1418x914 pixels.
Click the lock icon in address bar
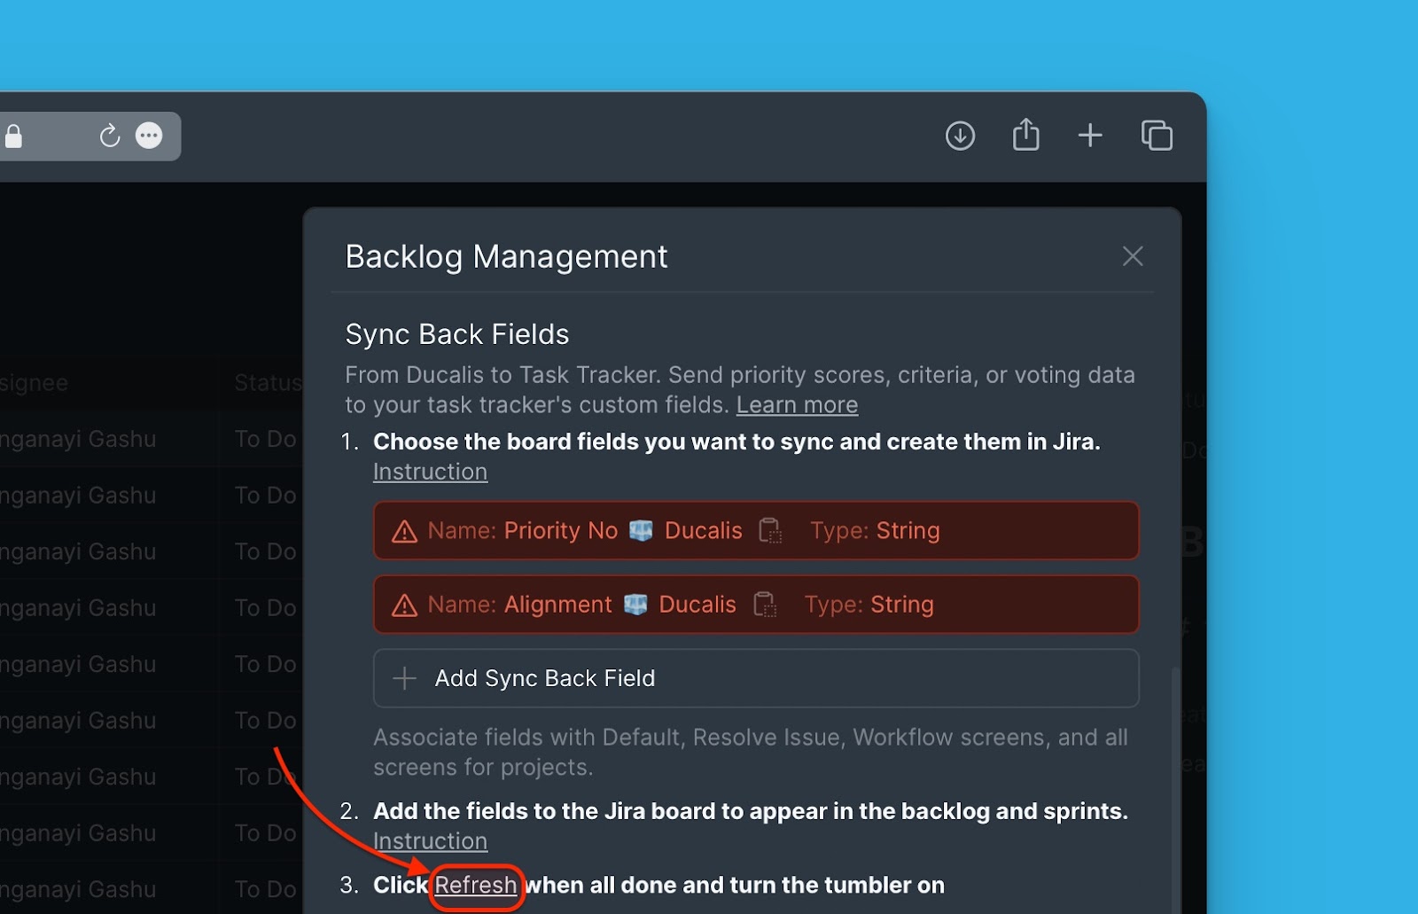(13, 137)
